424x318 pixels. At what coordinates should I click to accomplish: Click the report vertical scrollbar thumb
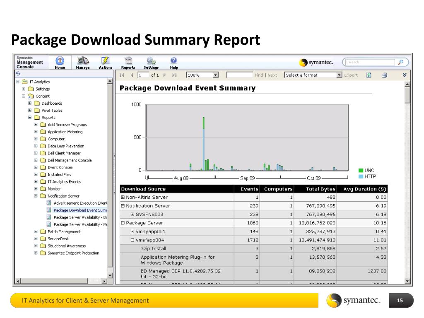407,95
